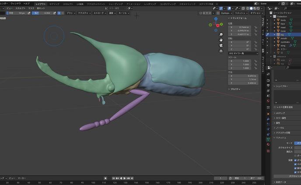Open the テクスチャ dropdown
The image size is (301, 185).
[x=84, y=13]
